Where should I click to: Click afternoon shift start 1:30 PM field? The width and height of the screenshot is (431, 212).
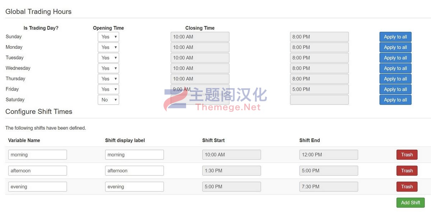232,171
